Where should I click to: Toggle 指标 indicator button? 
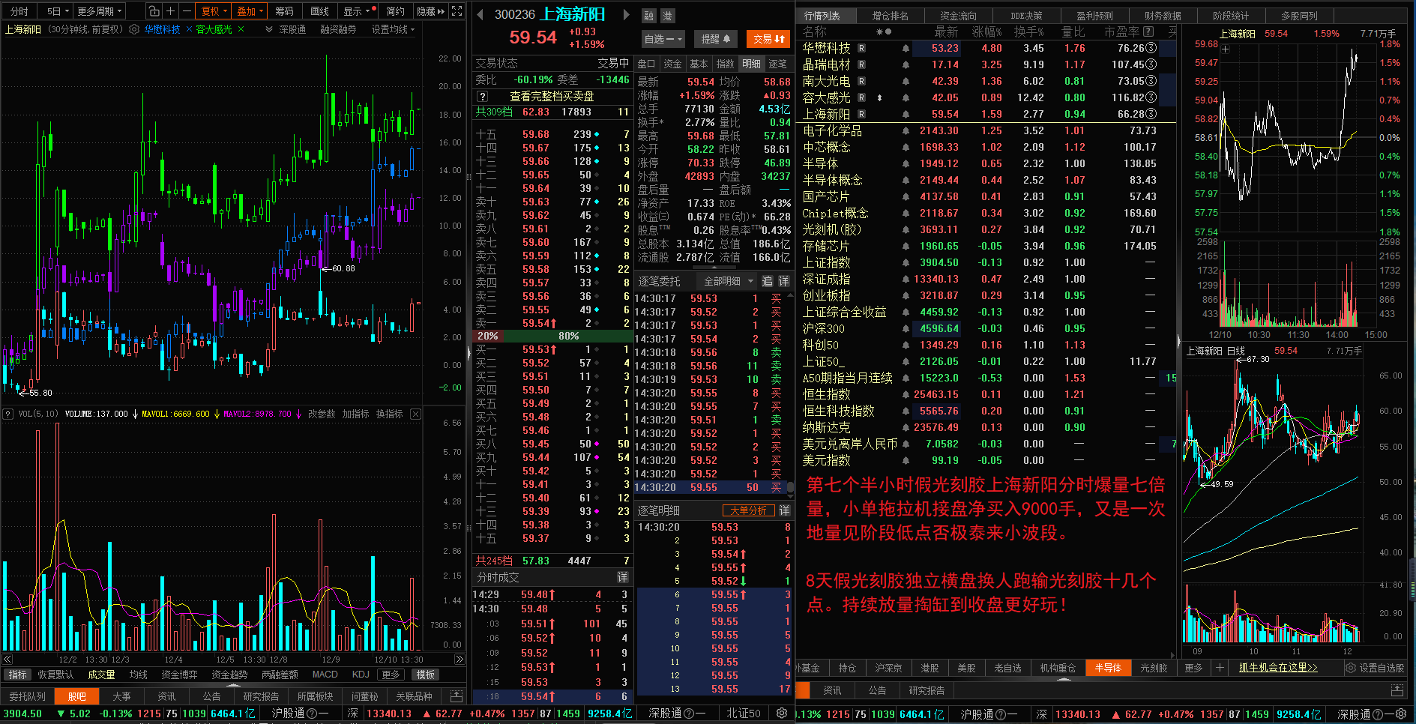pos(17,675)
